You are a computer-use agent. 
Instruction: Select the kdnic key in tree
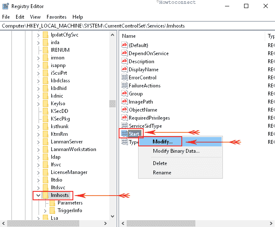[x=57, y=96]
